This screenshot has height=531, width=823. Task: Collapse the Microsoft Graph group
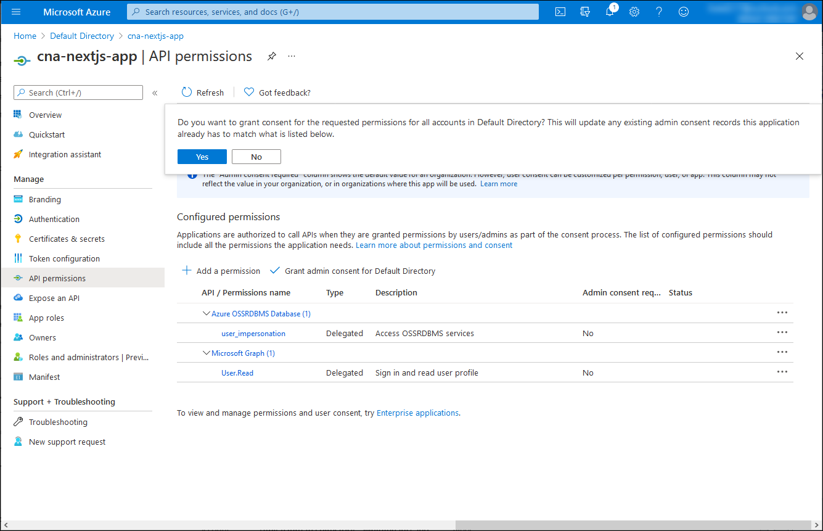pos(207,353)
